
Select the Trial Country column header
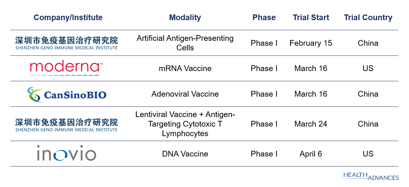click(368, 18)
